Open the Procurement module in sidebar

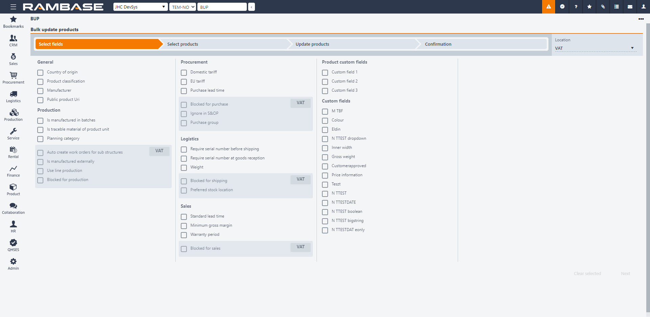tap(13, 75)
